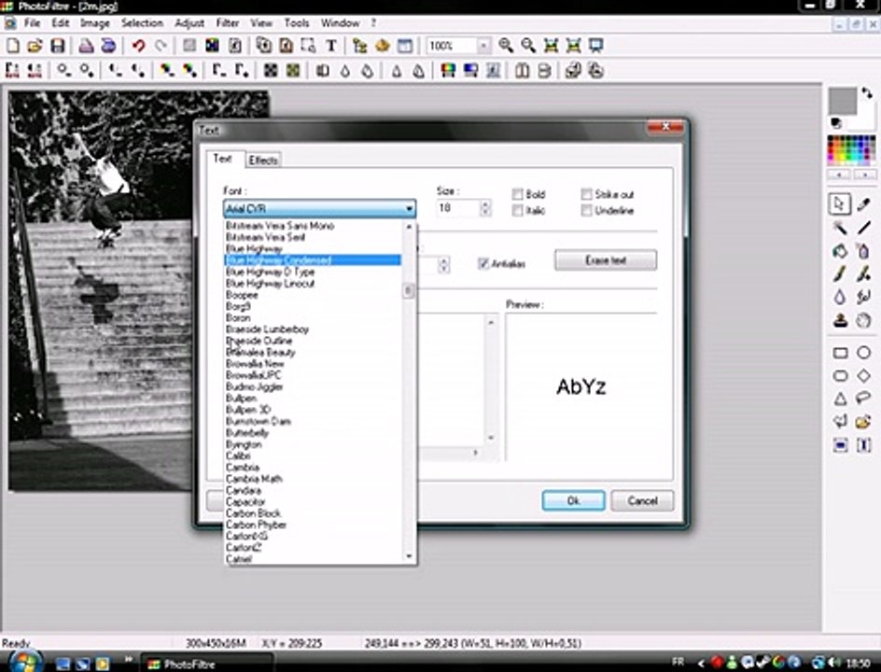Pick Bitstream Vera Sans Mono font

point(313,225)
